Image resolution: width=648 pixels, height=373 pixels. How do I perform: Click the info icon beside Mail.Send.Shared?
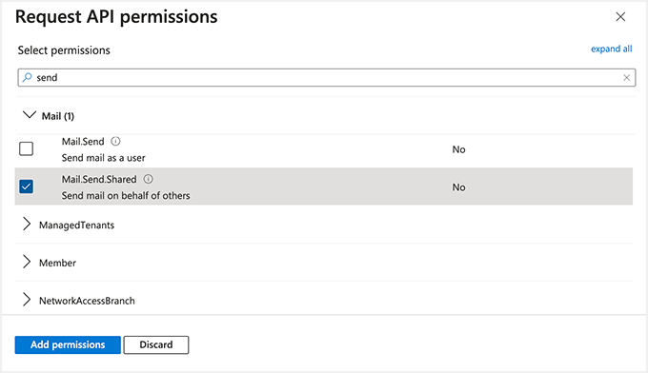(x=148, y=179)
